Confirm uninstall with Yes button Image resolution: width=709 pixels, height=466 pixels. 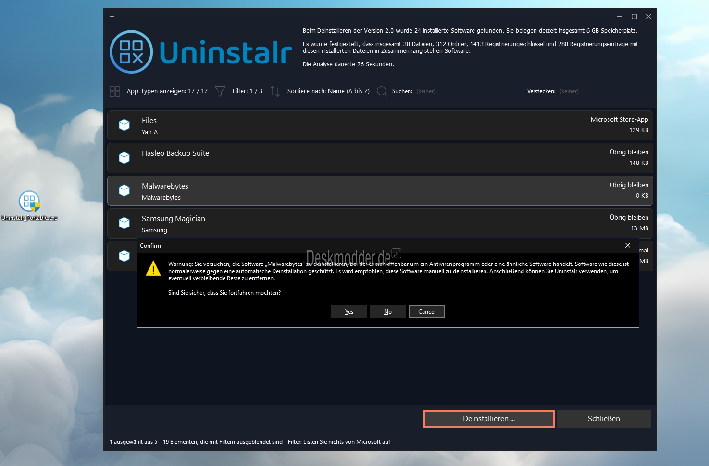coord(349,312)
